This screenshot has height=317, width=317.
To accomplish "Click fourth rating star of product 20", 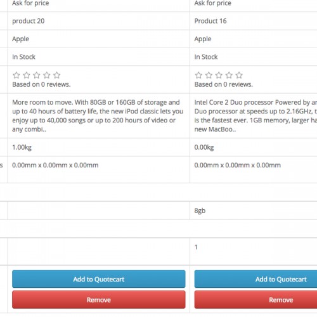I will click(x=47, y=75).
